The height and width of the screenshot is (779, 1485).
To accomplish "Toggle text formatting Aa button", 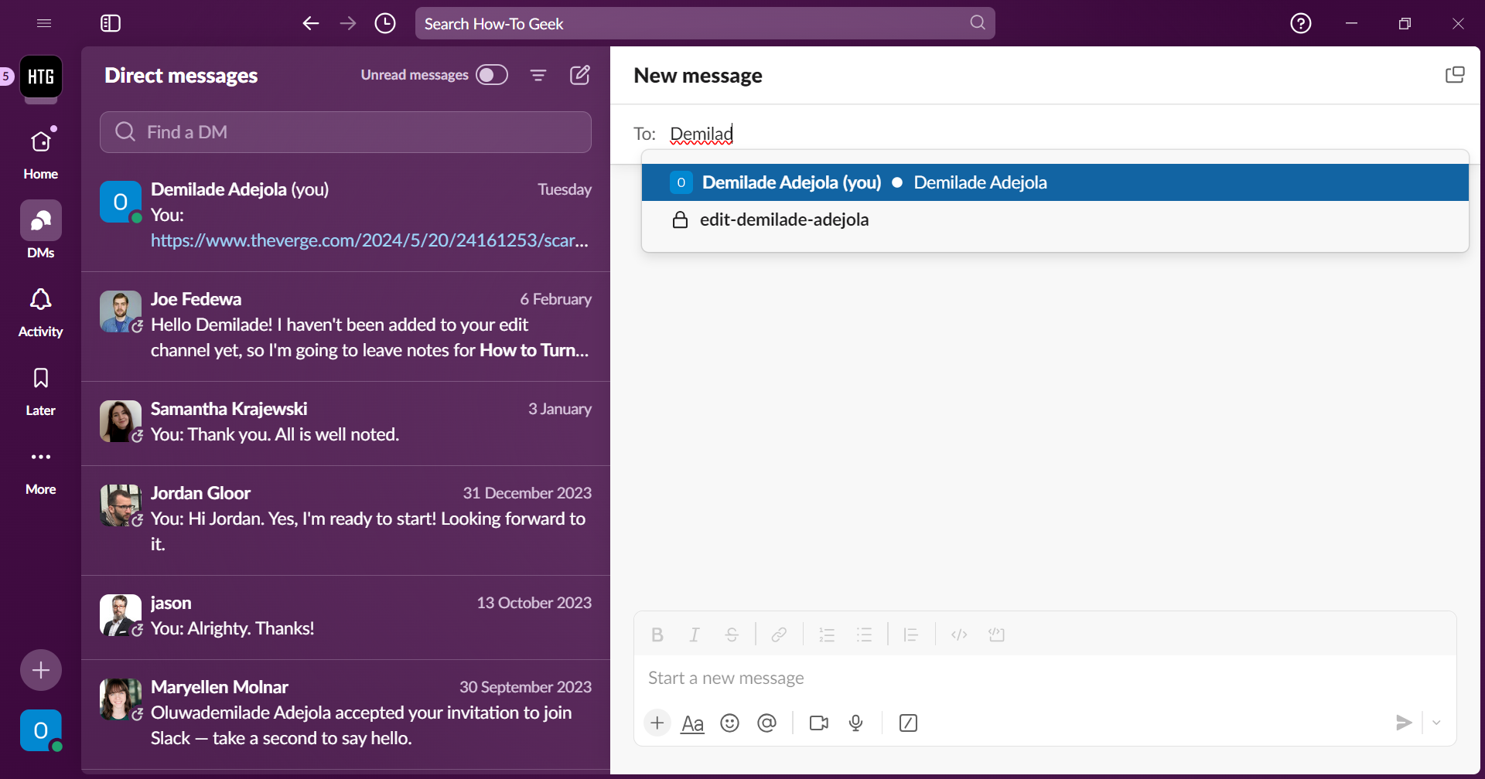I will click(692, 723).
